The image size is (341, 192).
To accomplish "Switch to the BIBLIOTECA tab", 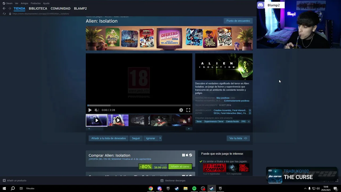I will pyautogui.click(x=38, y=9).
